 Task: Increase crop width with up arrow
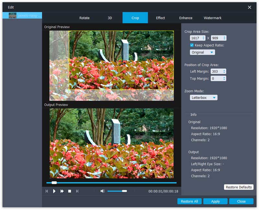pos(204,37)
